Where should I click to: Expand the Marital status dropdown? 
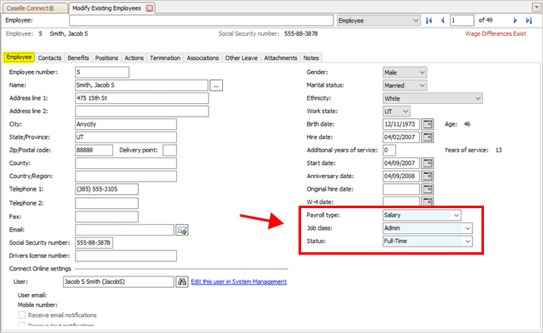[422, 85]
